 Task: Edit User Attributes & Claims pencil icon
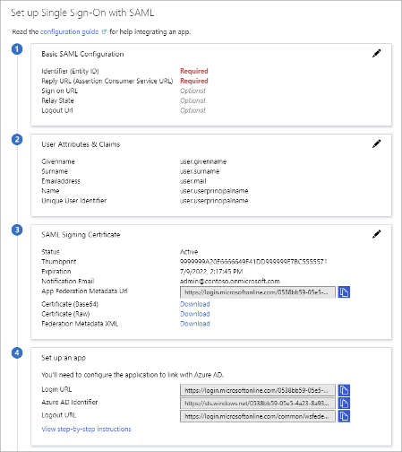(x=376, y=143)
